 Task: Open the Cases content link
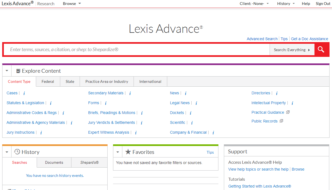point(12,93)
